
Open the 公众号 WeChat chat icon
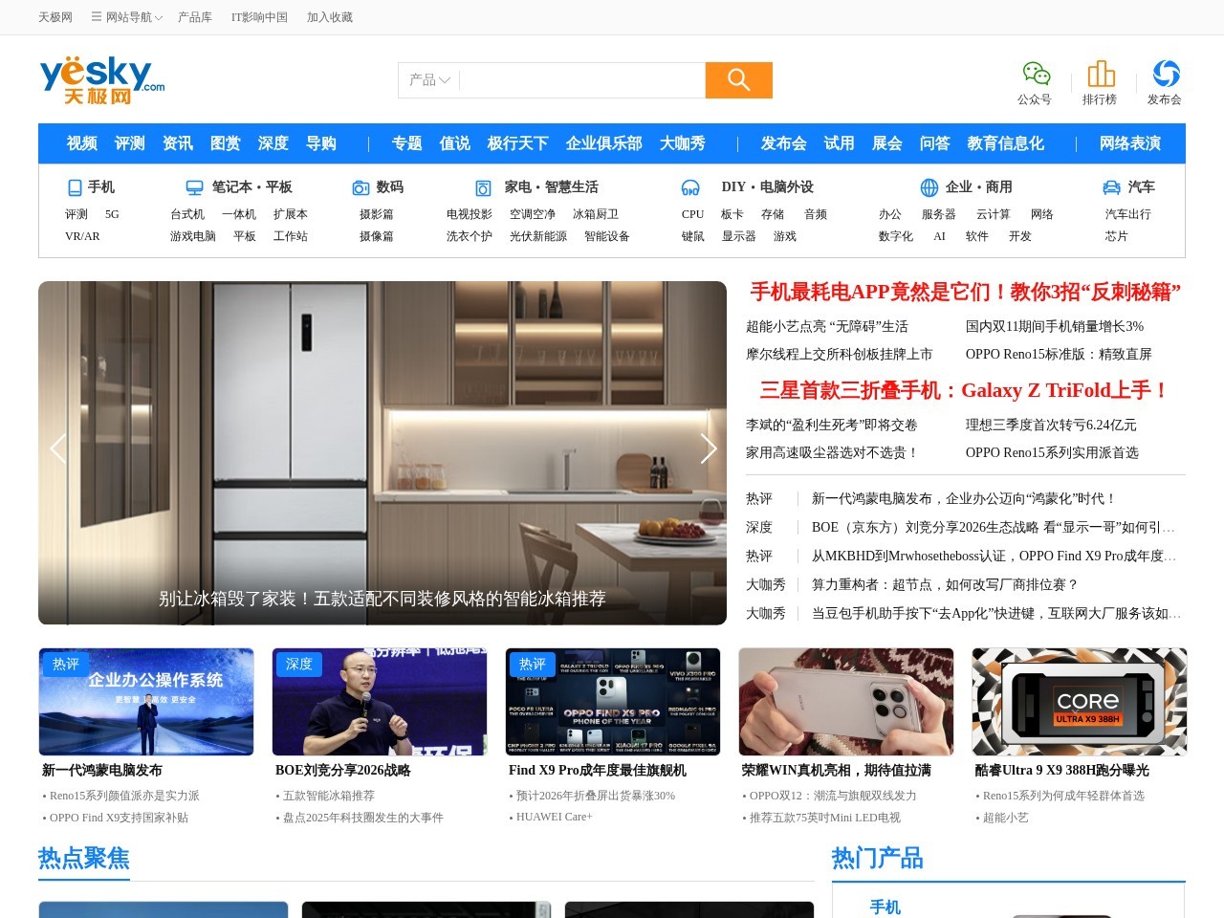pyautogui.click(x=1036, y=73)
